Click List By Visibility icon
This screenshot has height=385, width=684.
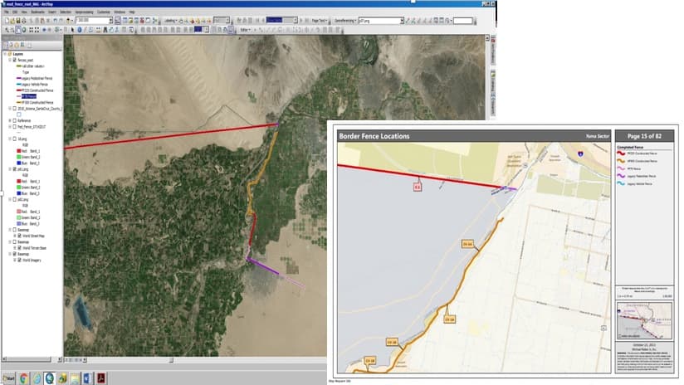pos(17,45)
